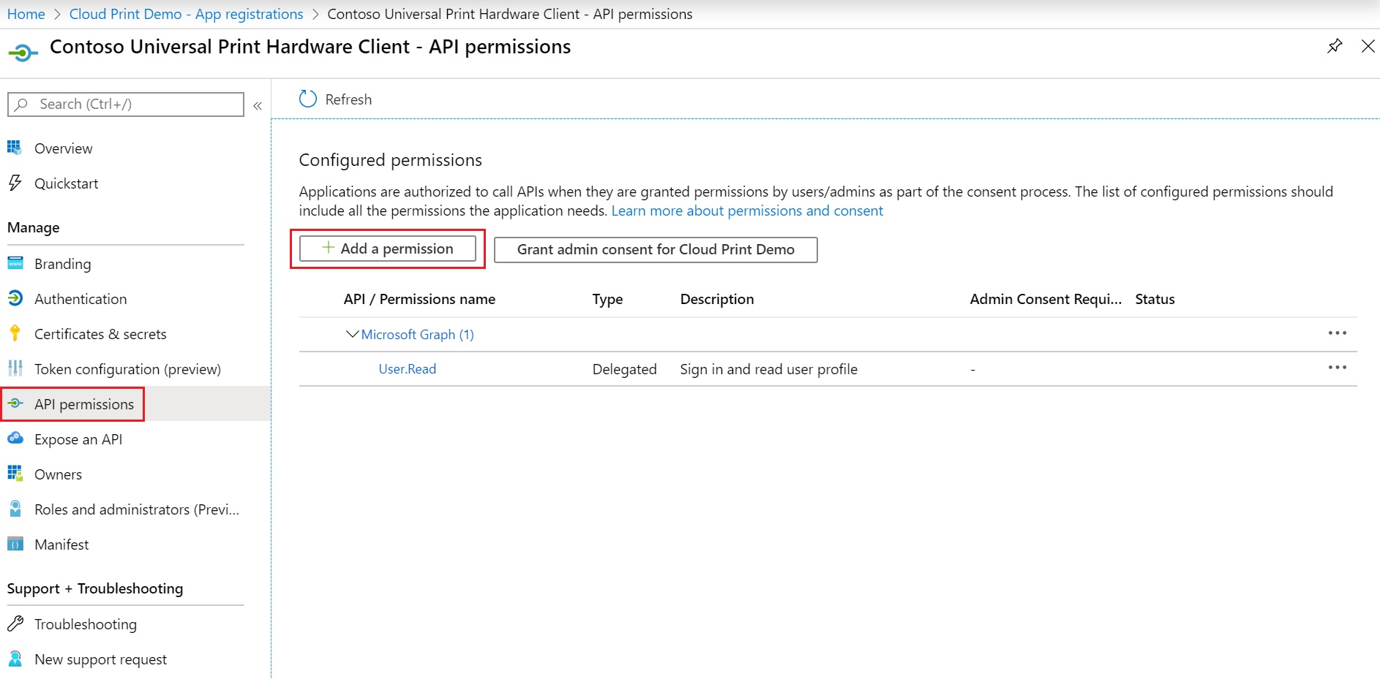Collapse the Microsoft Graph permissions group
Image resolution: width=1380 pixels, height=679 pixels.
pyautogui.click(x=352, y=334)
